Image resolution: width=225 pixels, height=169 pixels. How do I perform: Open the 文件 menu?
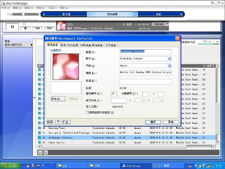coord(6,8)
